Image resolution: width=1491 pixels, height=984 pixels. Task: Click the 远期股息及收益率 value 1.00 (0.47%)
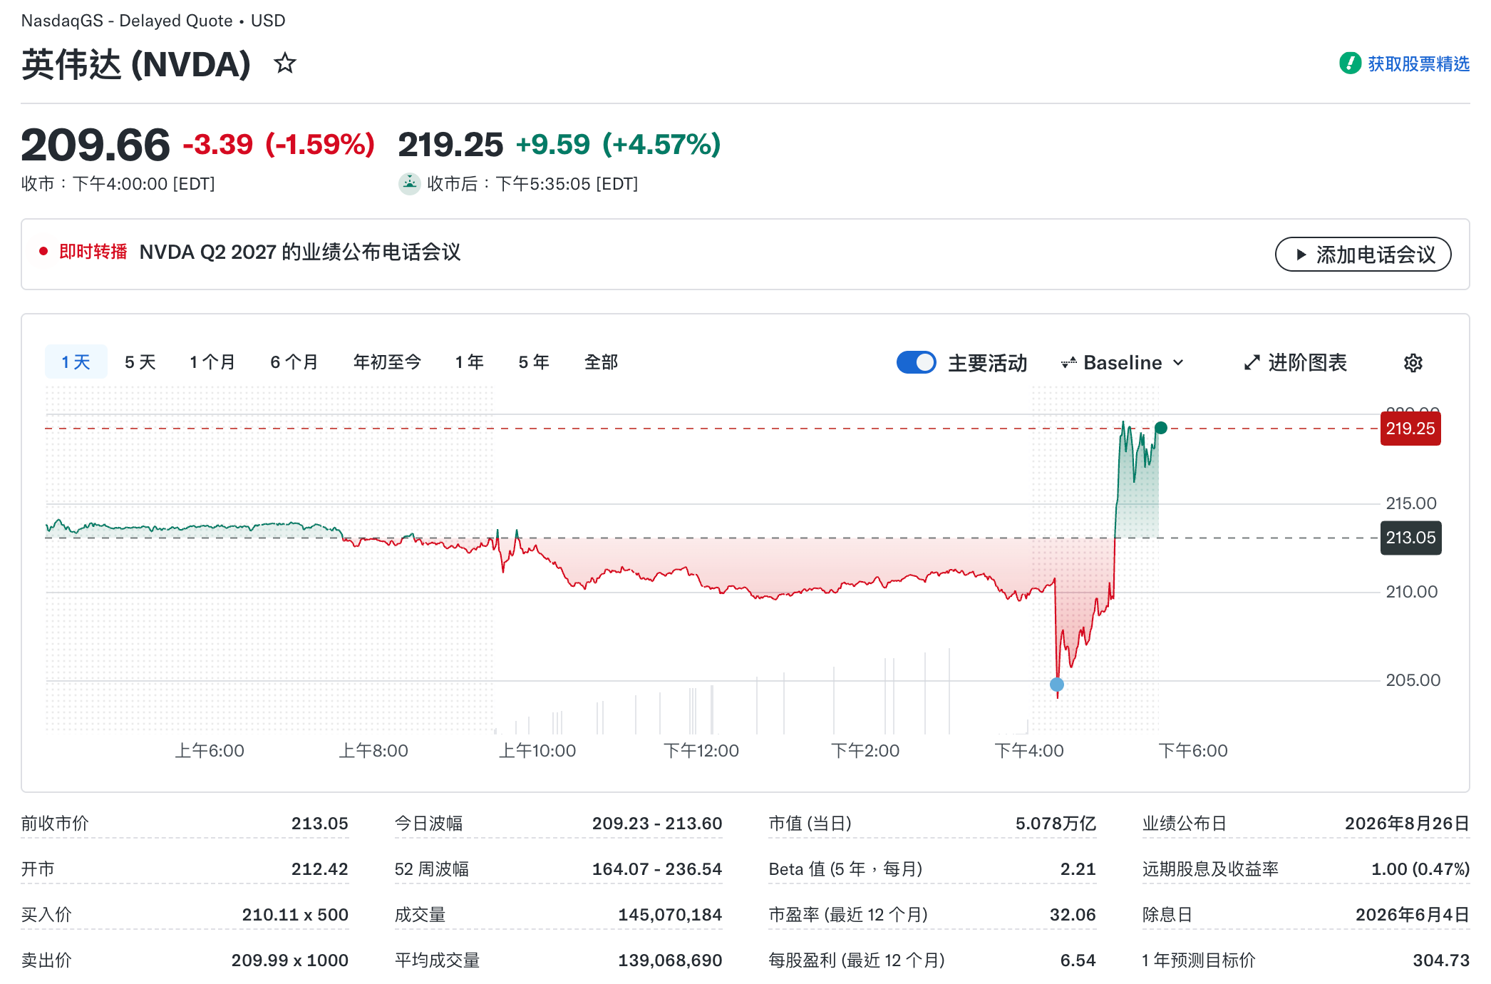(x=1420, y=869)
